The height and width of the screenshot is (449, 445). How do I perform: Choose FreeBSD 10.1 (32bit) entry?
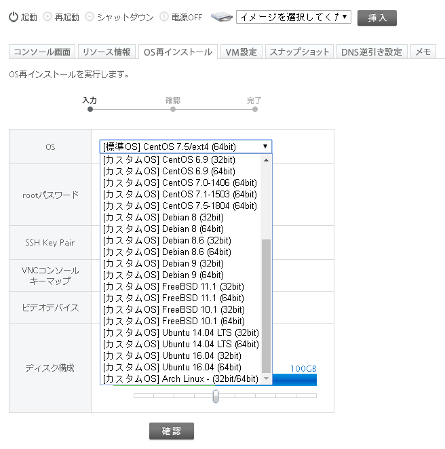coord(180,309)
